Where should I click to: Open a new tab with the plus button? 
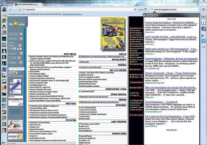click(x=45, y=4)
